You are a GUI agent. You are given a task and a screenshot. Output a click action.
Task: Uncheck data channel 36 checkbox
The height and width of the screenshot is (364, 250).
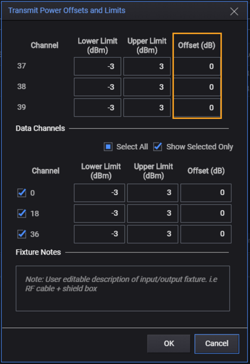[22, 234]
